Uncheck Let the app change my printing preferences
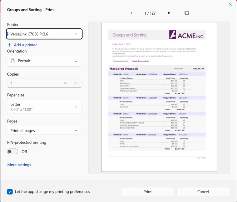The image size is (237, 202). (10, 192)
